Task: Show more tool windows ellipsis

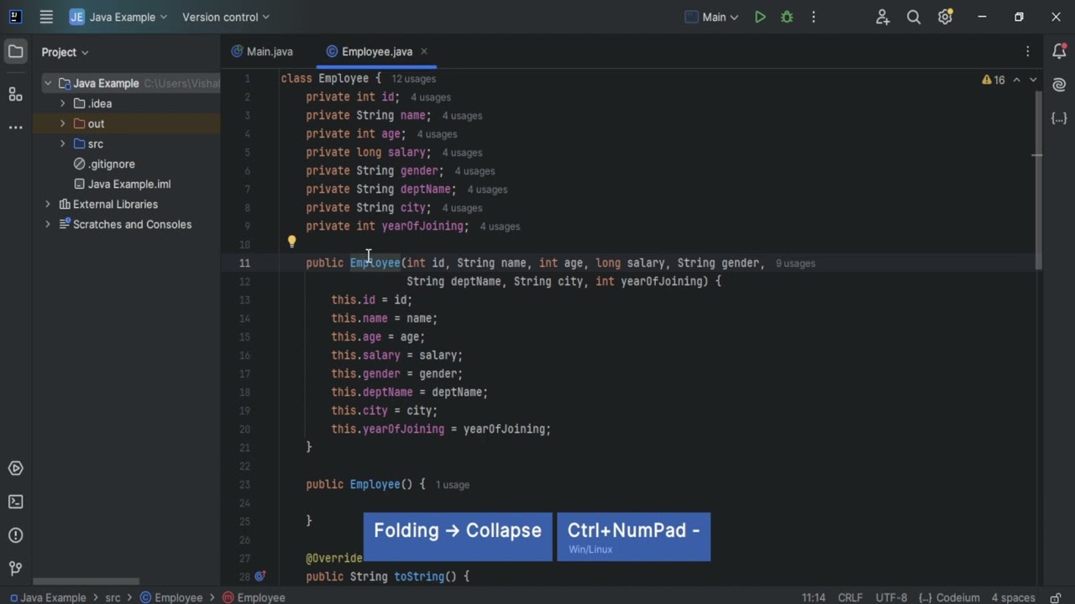Action: [x=15, y=128]
